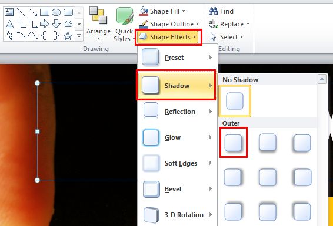
Task: Open the Reflection submenu
Action: coord(177,112)
